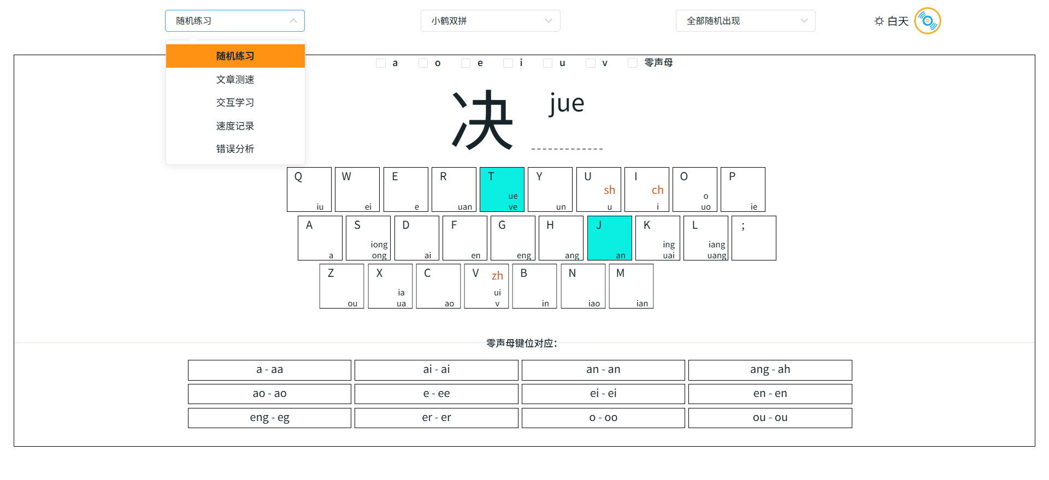Click the W key (ei)
Viewport: 1049px width, 480px height.
(x=357, y=189)
